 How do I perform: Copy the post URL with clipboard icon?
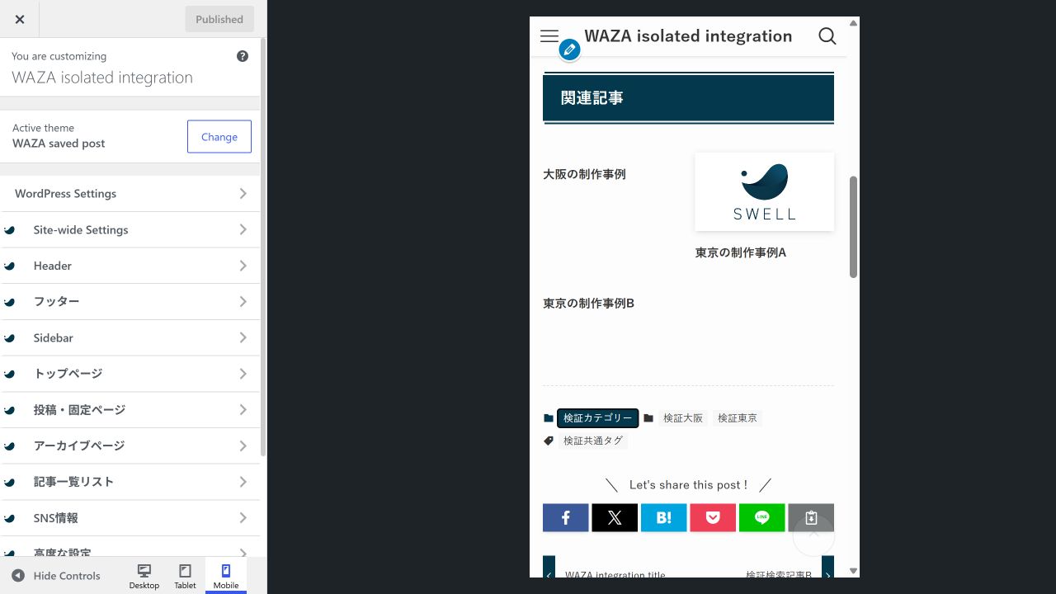pos(811,518)
